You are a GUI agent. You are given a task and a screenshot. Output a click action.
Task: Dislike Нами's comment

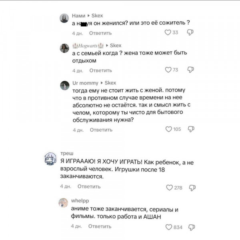[190, 32]
